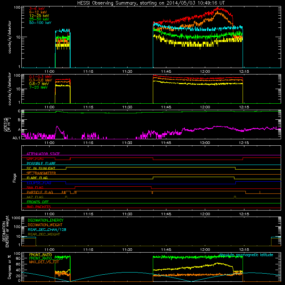The image size is (285, 285).
Task: Click the '80' tick on Degrees axis
Action: click(18, 258)
